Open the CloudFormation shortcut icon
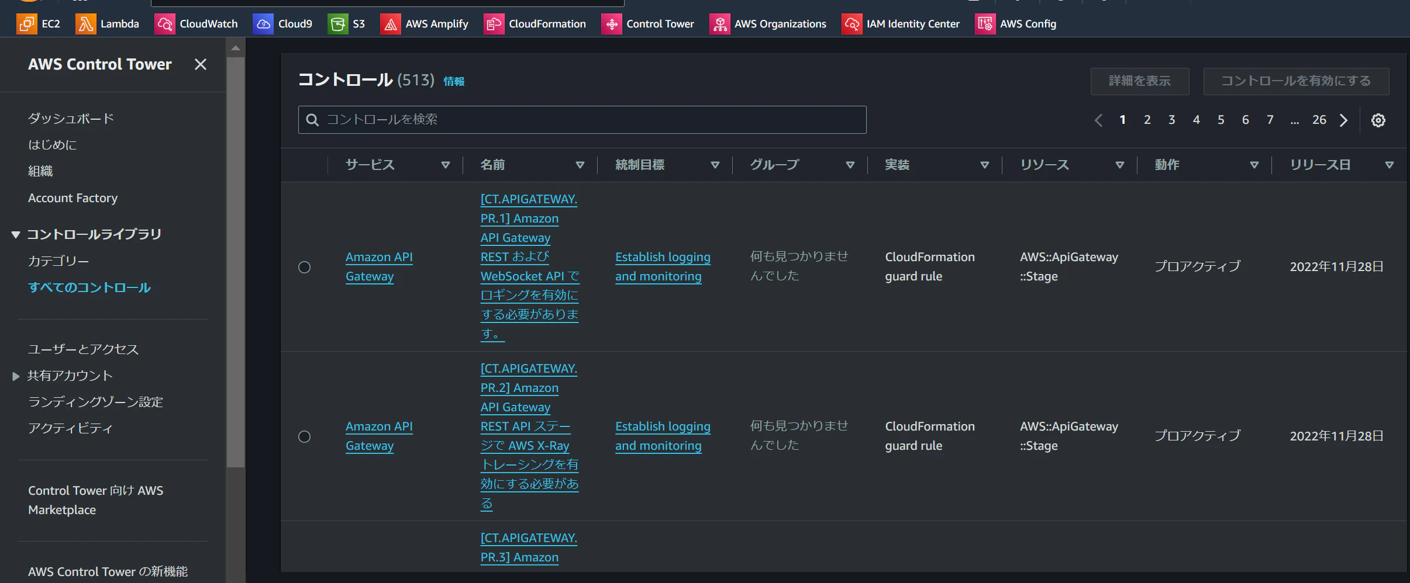This screenshot has height=583, width=1410. coord(494,24)
